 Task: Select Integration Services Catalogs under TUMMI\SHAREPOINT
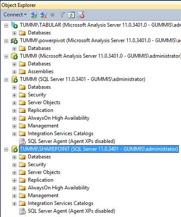61,203
